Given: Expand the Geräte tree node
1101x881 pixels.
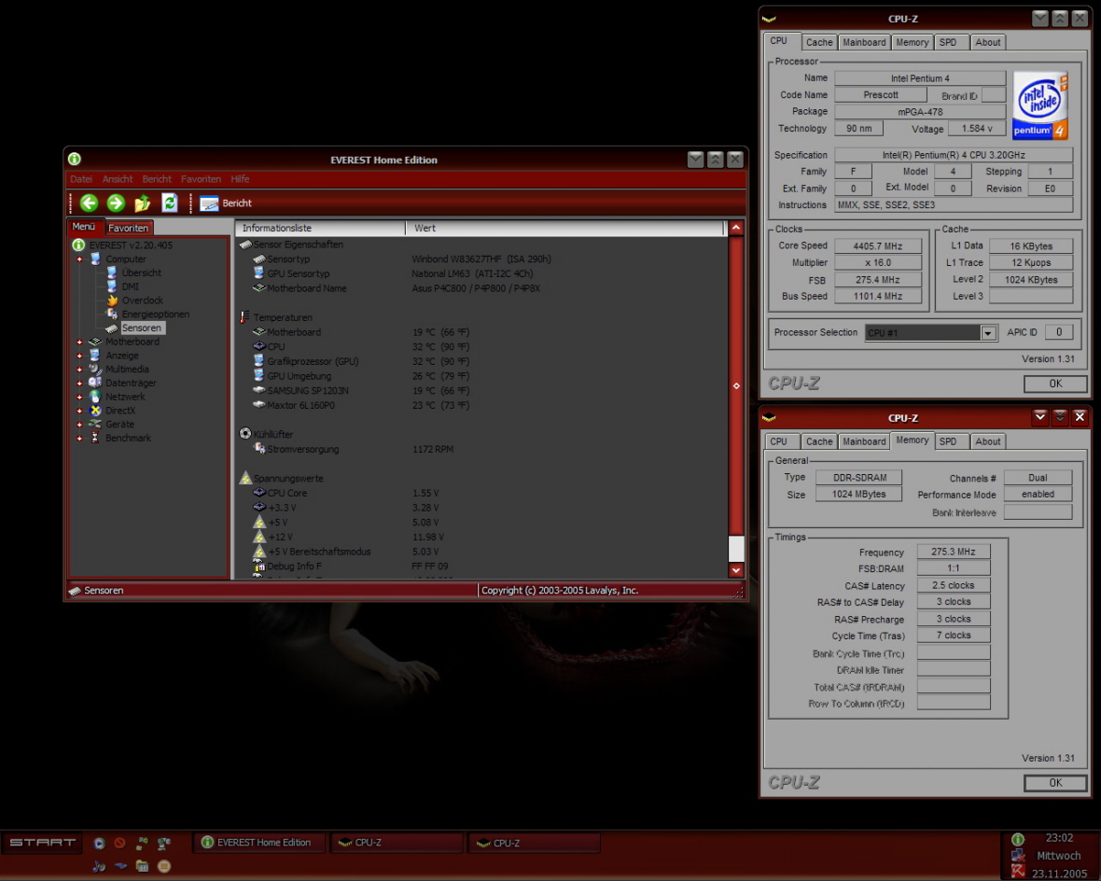Looking at the screenshot, I should click(x=79, y=425).
